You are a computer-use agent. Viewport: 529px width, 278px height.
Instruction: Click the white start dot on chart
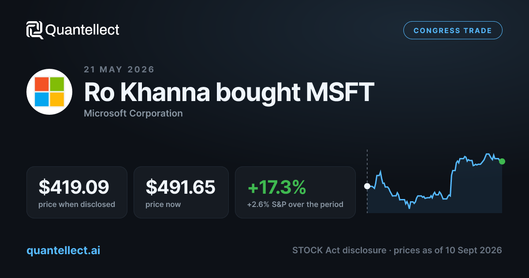[367, 186]
